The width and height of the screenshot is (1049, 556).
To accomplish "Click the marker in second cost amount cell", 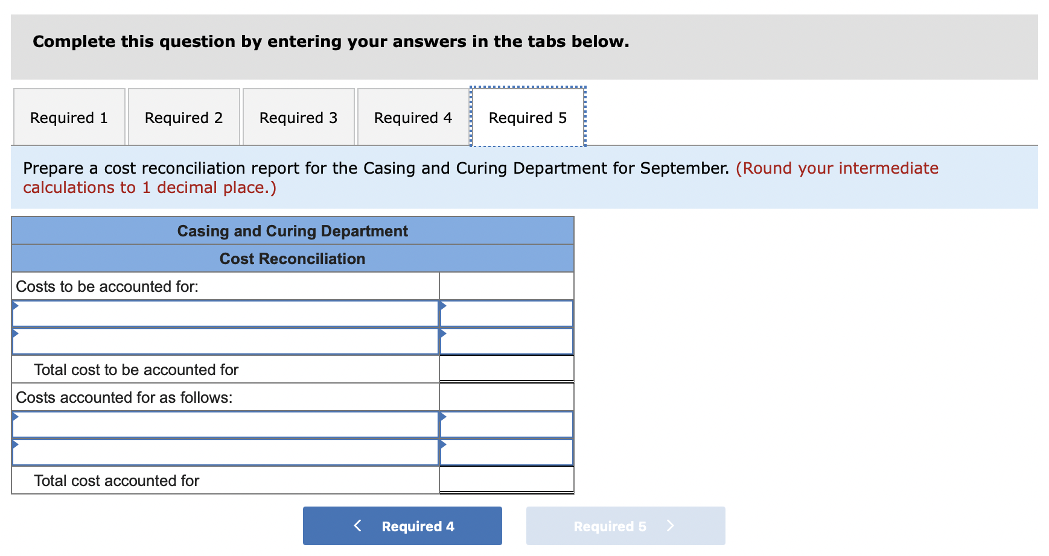I will point(444,333).
